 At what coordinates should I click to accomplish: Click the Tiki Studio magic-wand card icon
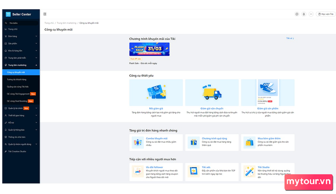250,171
